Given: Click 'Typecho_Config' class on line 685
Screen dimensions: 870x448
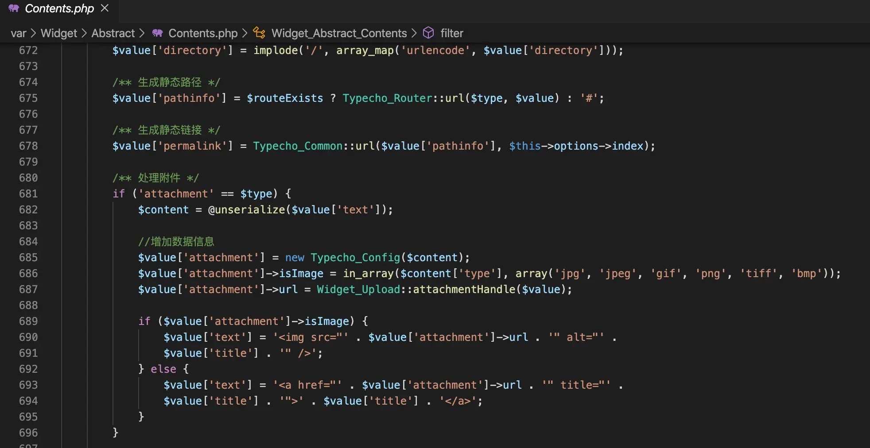Looking at the screenshot, I should (355, 258).
